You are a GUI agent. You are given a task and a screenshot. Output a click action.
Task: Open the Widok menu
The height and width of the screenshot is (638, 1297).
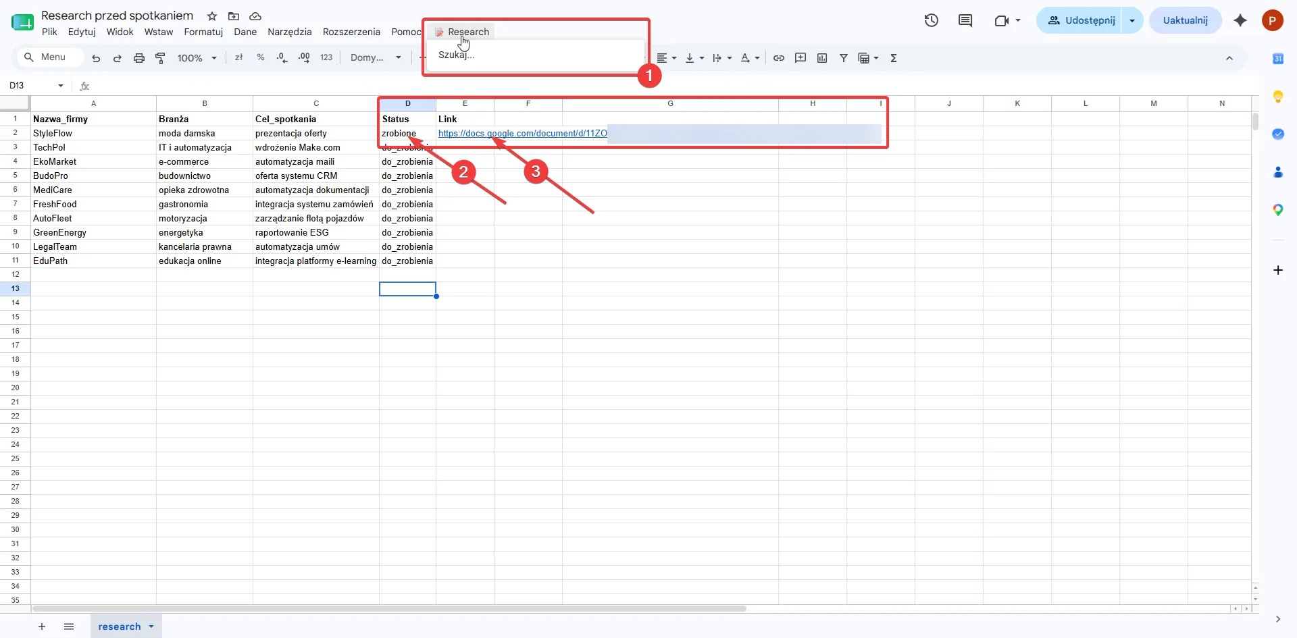120,32
